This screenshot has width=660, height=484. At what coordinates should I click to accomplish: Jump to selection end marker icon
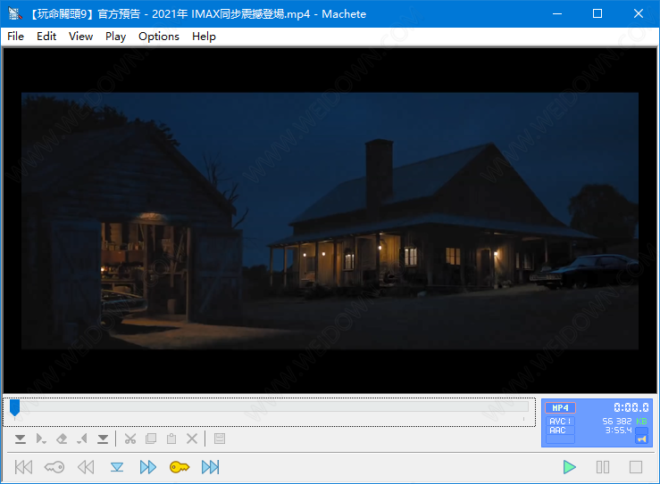pyautogui.click(x=103, y=439)
